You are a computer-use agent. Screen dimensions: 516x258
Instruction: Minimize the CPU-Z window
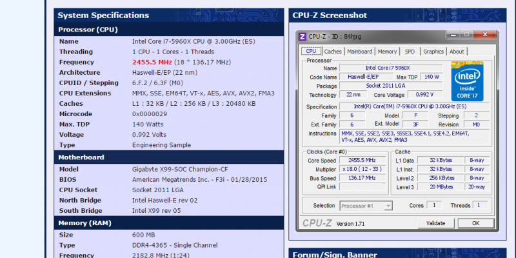tap(454, 34)
